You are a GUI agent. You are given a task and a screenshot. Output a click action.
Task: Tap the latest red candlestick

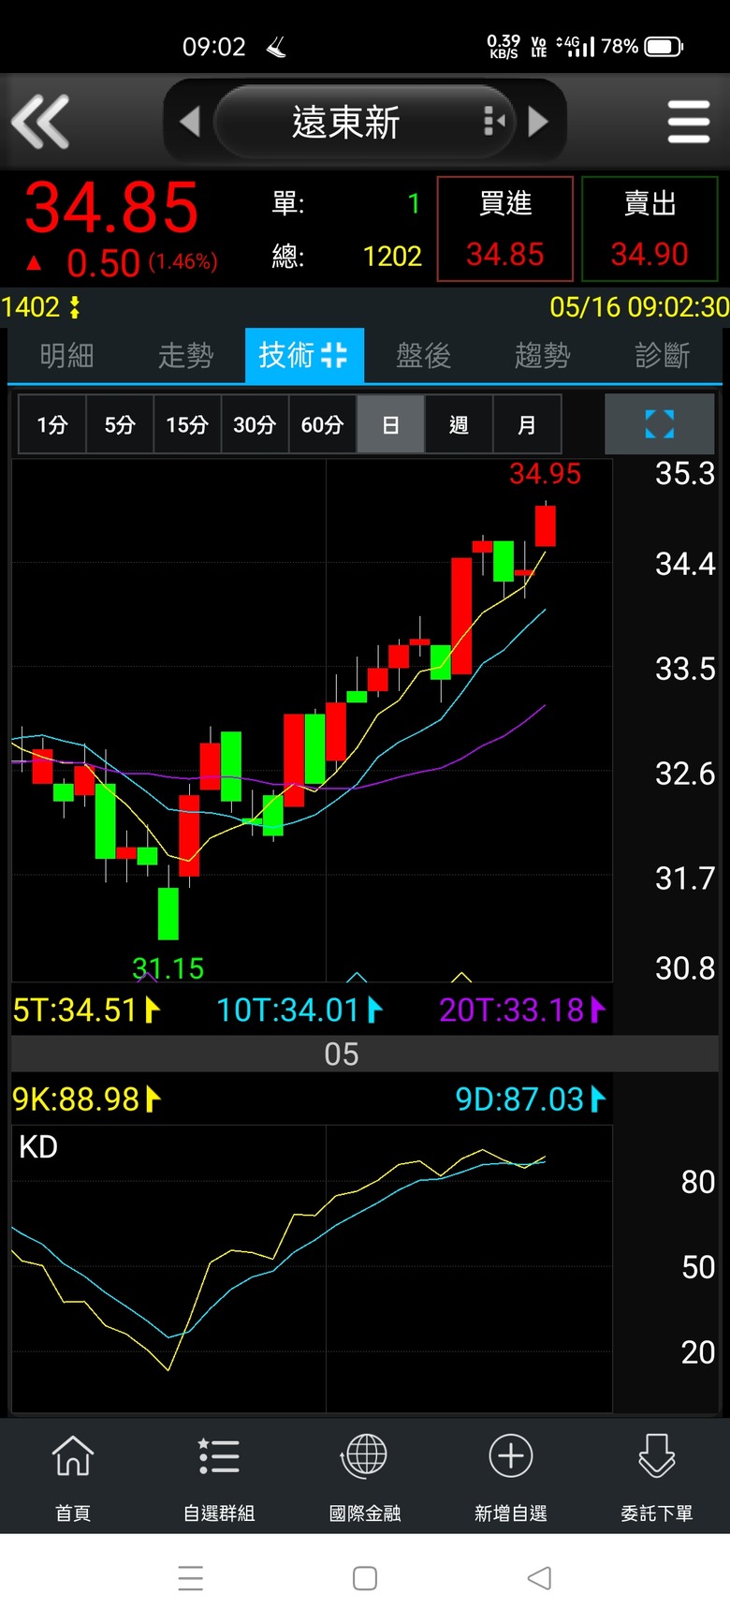click(x=546, y=525)
